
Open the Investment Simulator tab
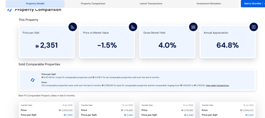click(209, 4)
